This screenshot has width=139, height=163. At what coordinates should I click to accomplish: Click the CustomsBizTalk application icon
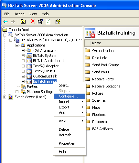tap(29, 76)
